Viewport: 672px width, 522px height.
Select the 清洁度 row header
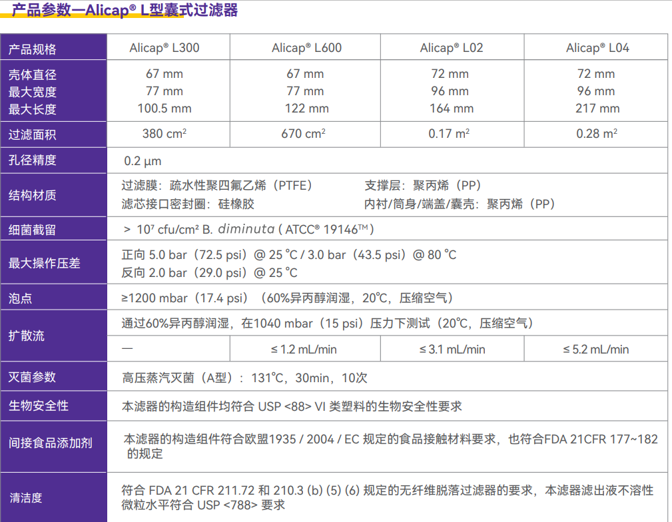tap(27, 497)
